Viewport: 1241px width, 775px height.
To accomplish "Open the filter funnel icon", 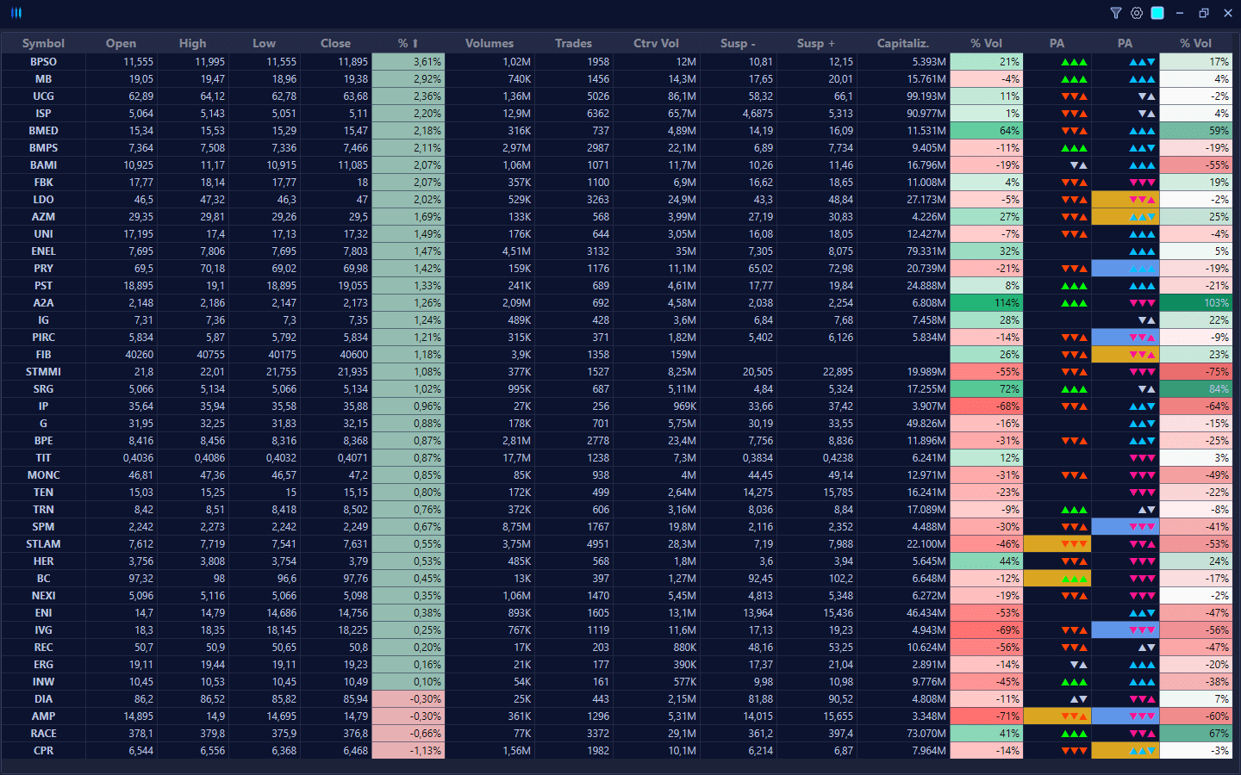I will 1116,13.
